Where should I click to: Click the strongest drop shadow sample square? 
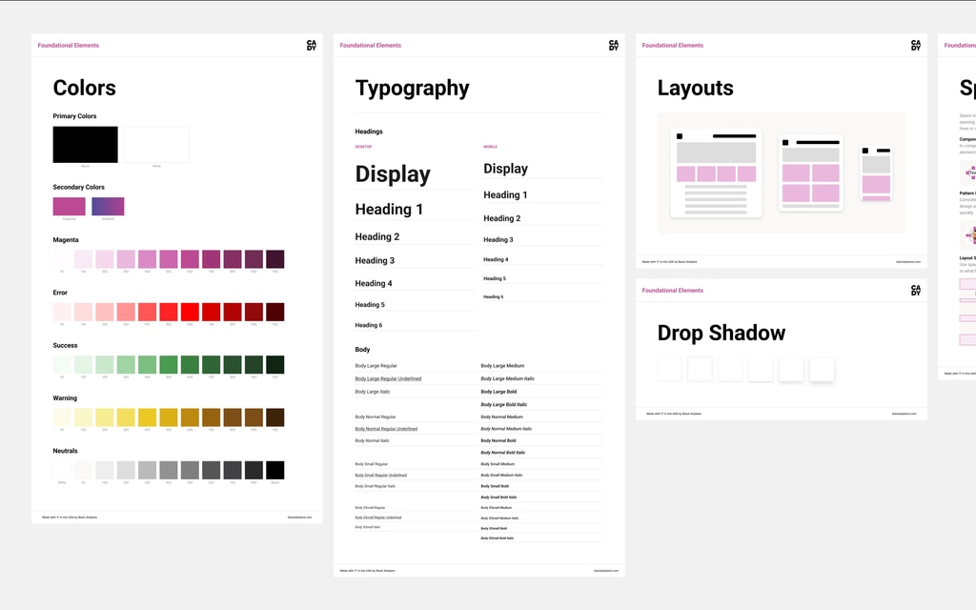point(822,369)
